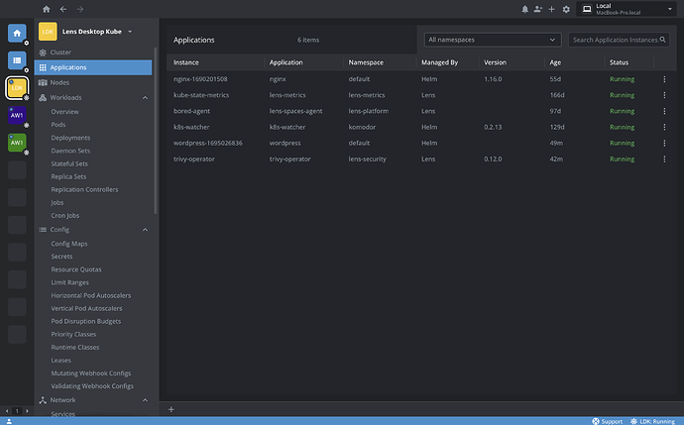Image resolution: width=684 pixels, height=425 pixels.
Task: Open actions menu for wordpress-1695026836
Action: coord(664,143)
